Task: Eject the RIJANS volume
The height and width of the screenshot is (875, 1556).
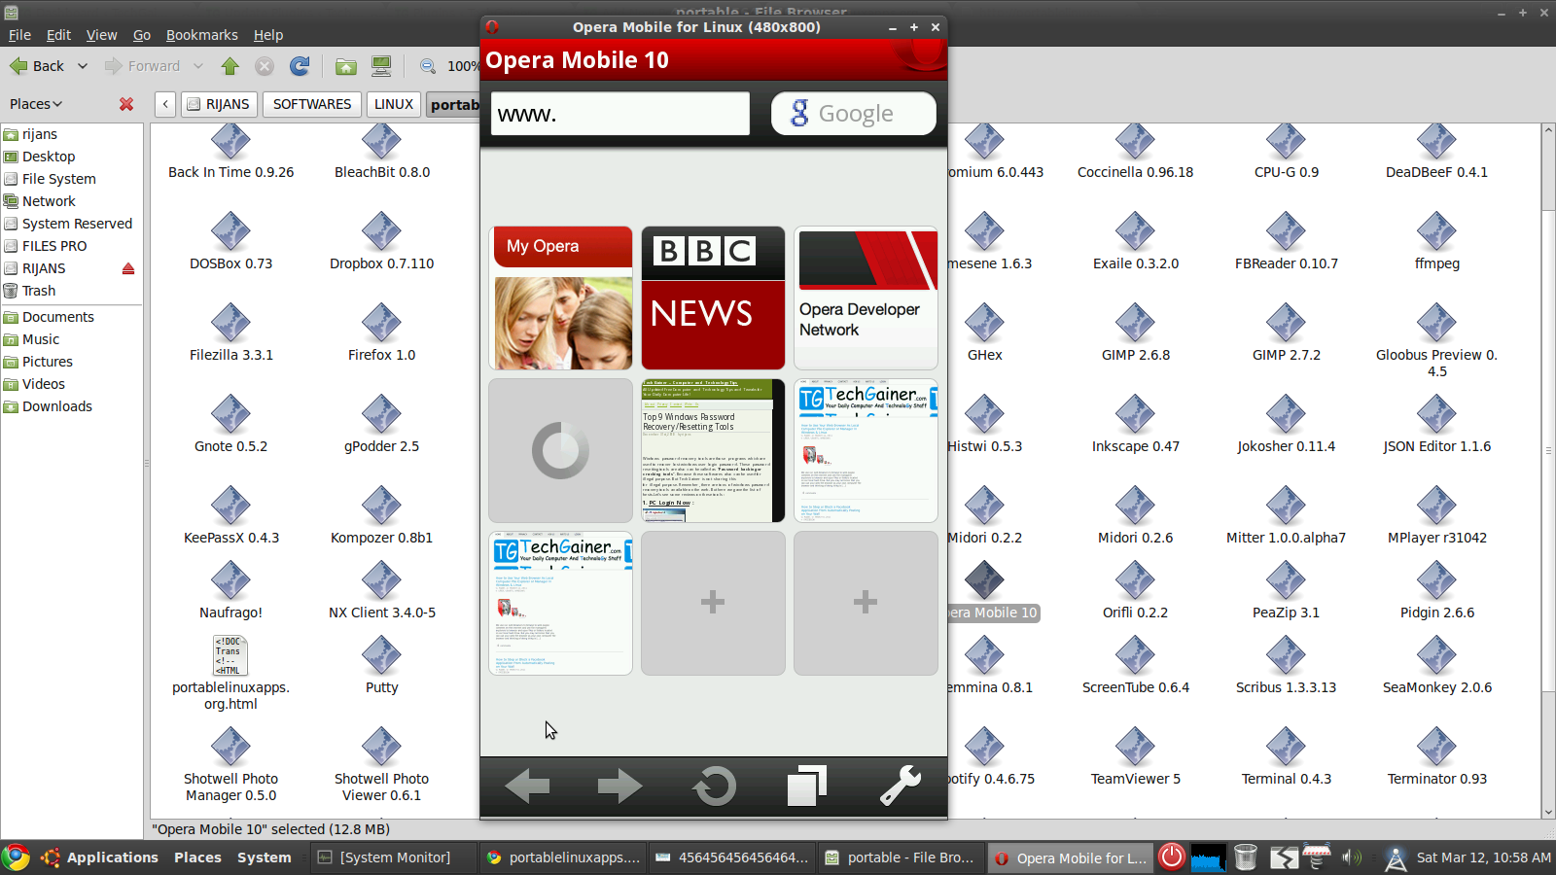Action: click(128, 269)
